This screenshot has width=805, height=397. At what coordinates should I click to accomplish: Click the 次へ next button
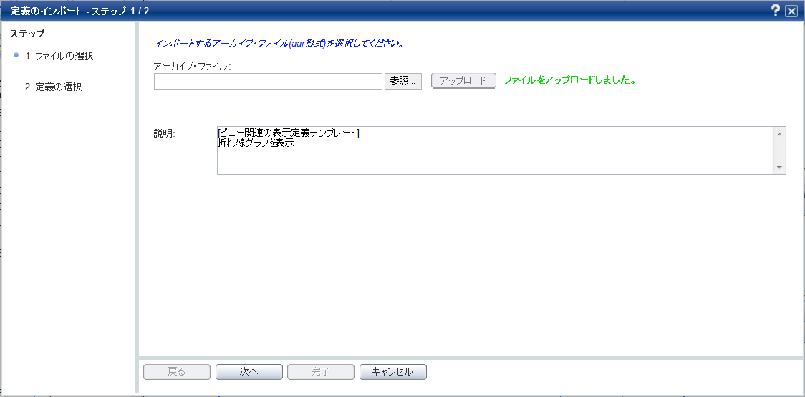coord(249,372)
